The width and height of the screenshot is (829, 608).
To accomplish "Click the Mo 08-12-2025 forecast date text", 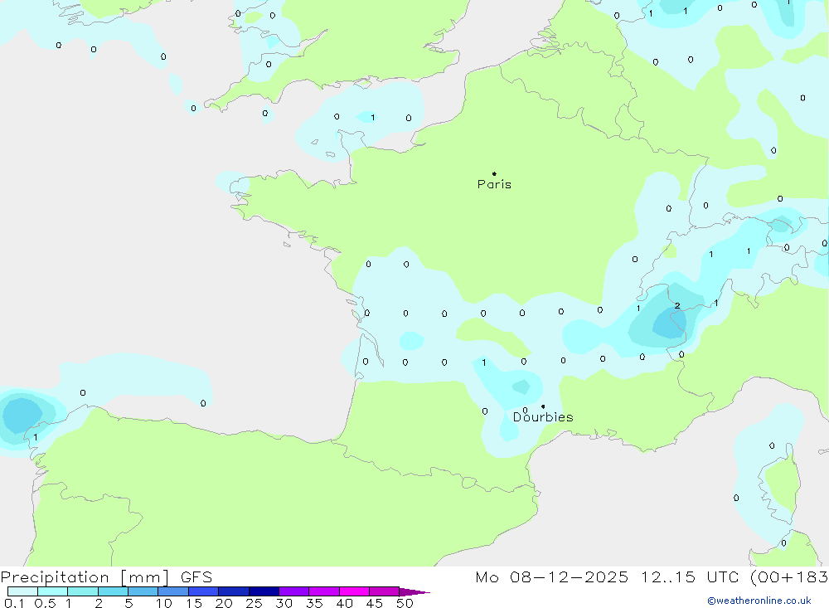I will click(x=551, y=576).
